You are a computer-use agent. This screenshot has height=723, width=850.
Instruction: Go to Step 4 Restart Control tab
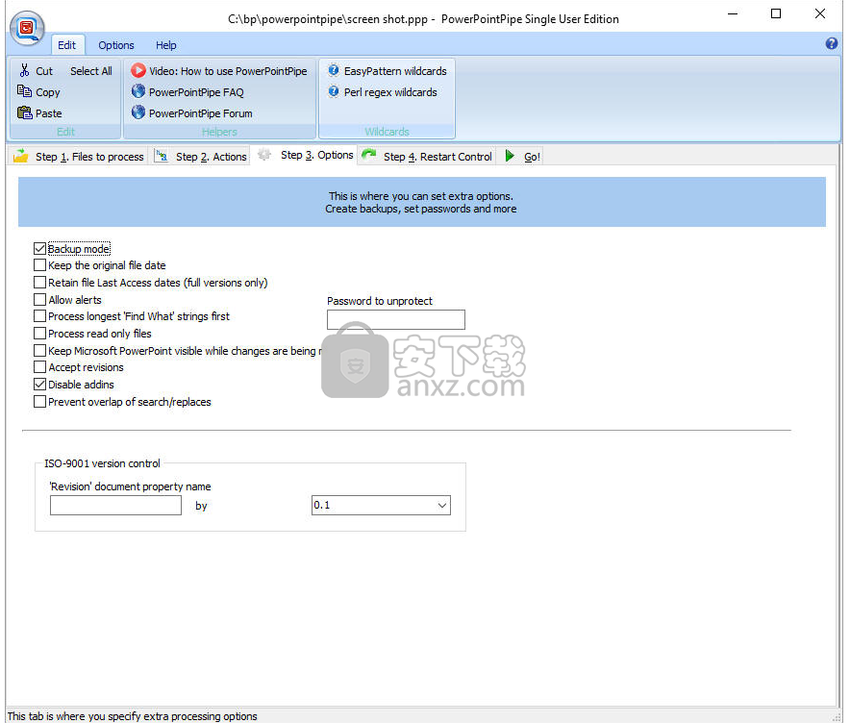[x=427, y=156]
